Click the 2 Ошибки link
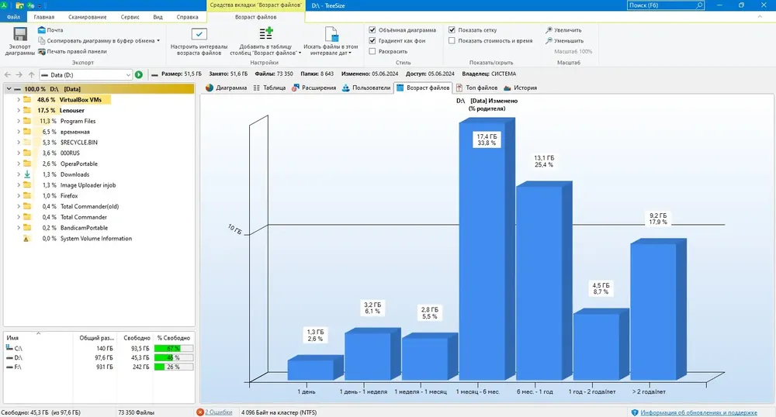 (x=218, y=412)
